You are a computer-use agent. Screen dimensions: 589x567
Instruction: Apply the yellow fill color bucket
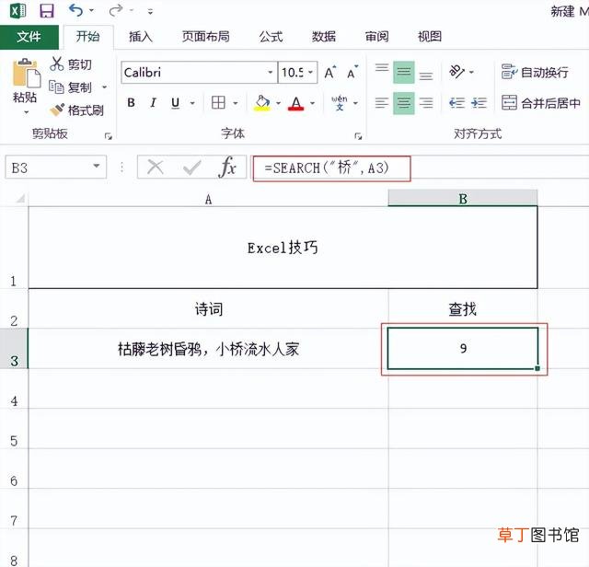262,102
